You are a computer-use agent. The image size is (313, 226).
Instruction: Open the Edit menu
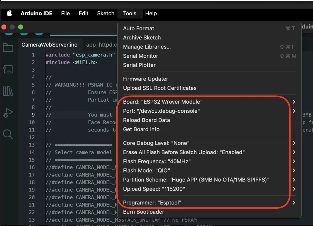click(x=83, y=13)
